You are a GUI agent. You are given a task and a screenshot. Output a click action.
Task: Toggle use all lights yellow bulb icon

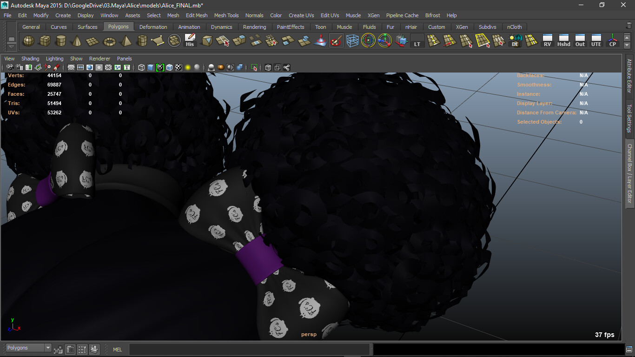188,67
